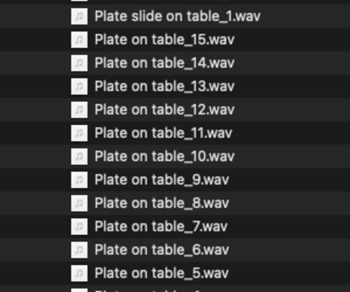
Task: Click the Plate on table_5.wav file name
Action: [x=162, y=273]
